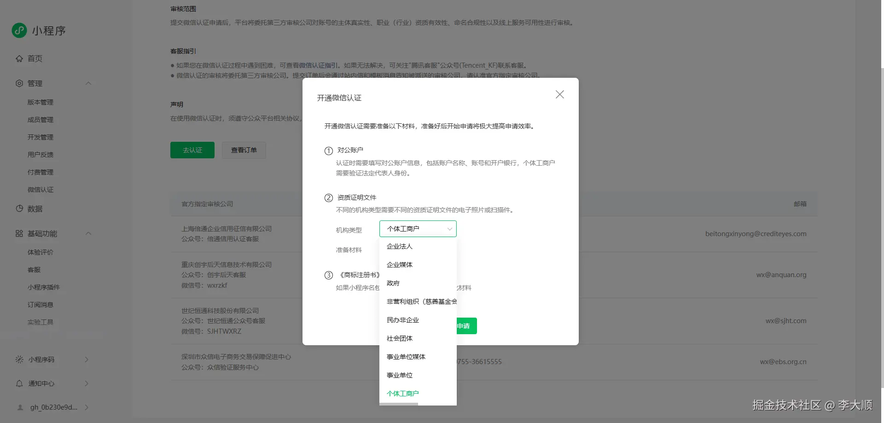884x423 pixels.
Task: Pick 社会团体 from the list
Action: pos(418,338)
